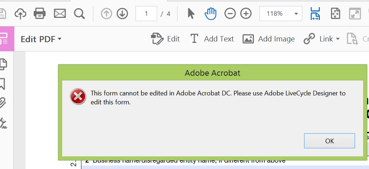Open the search magnifier tool
Viewport: 369px width, 169px height.
(79, 14)
